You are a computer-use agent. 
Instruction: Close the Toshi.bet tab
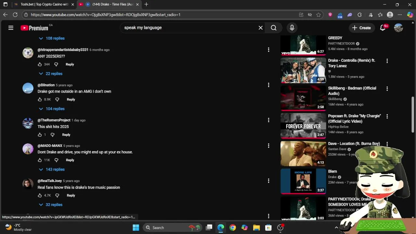click(72, 5)
